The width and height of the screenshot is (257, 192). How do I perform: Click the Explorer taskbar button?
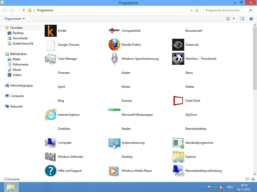point(11,187)
